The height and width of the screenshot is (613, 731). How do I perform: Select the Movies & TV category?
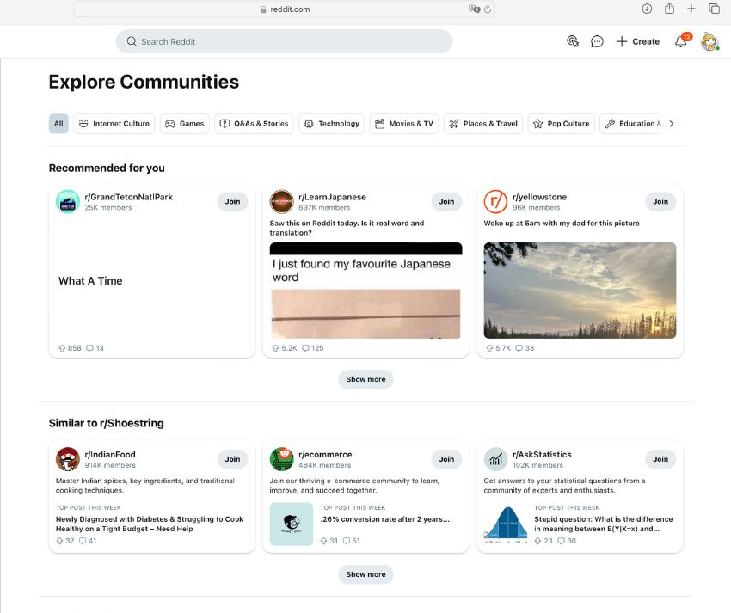point(404,124)
